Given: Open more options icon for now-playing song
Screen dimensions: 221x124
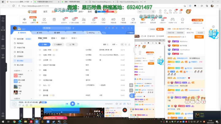Looking at the screenshot, I should pos(31,105).
